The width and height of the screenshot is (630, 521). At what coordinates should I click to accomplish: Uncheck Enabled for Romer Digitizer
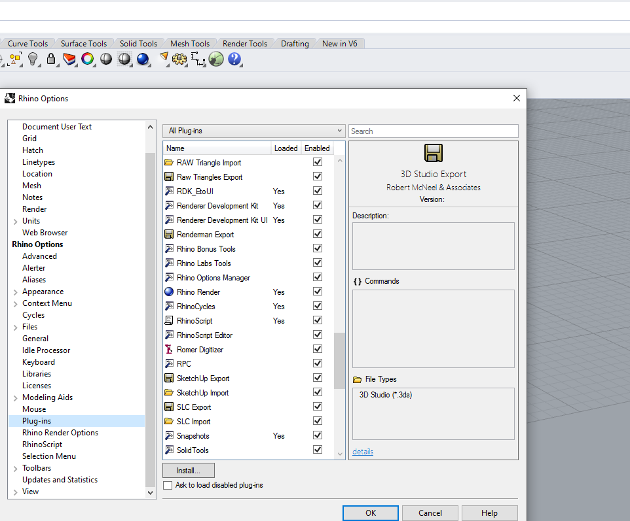pos(318,348)
